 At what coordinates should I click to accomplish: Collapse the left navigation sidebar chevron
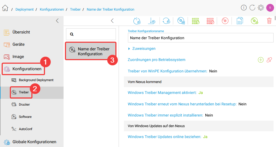[57, 21]
